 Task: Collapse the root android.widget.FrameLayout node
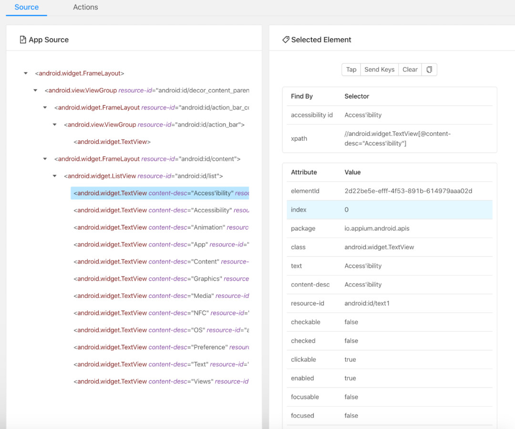pos(26,73)
